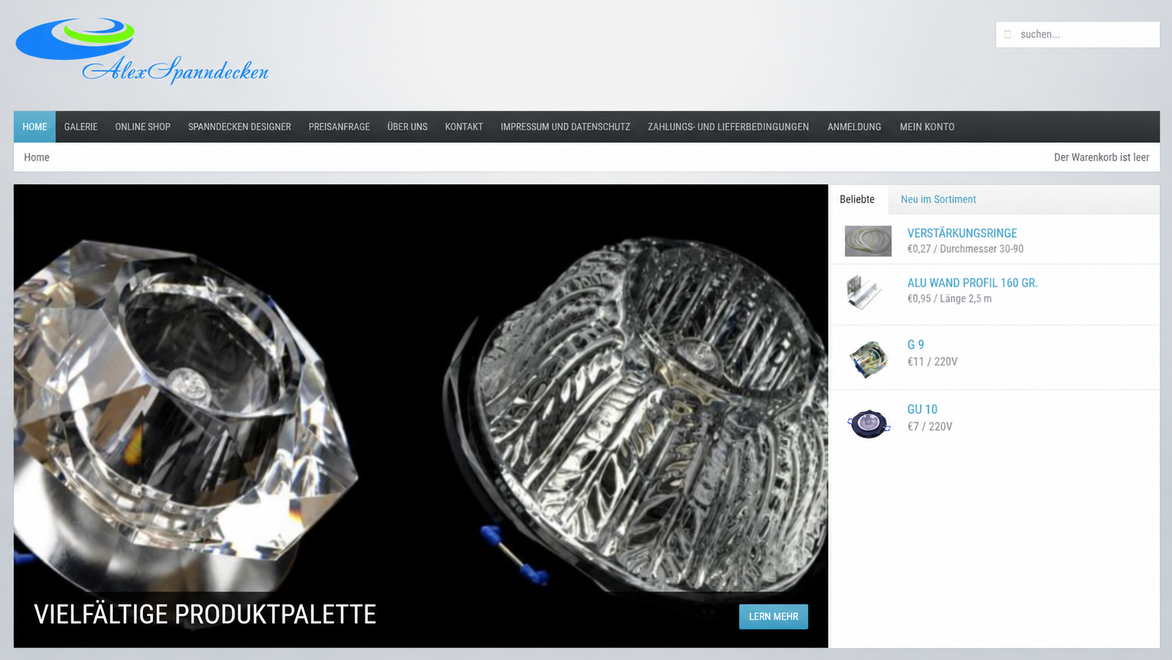Click the Home breadcrumb link
This screenshot has height=660, width=1172.
click(x=36, y=157)
